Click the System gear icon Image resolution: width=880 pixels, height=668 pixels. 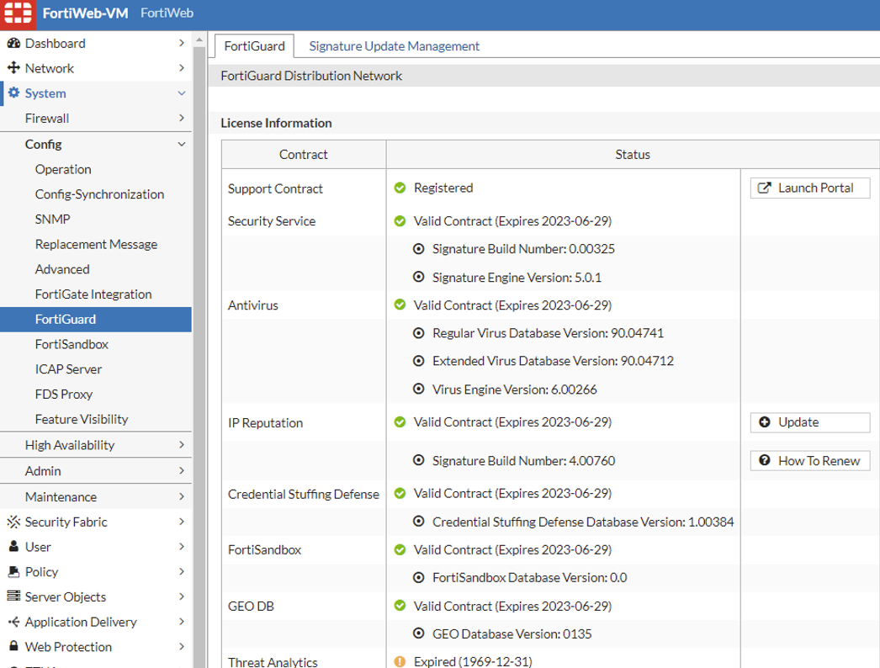(x=14, y=93)
